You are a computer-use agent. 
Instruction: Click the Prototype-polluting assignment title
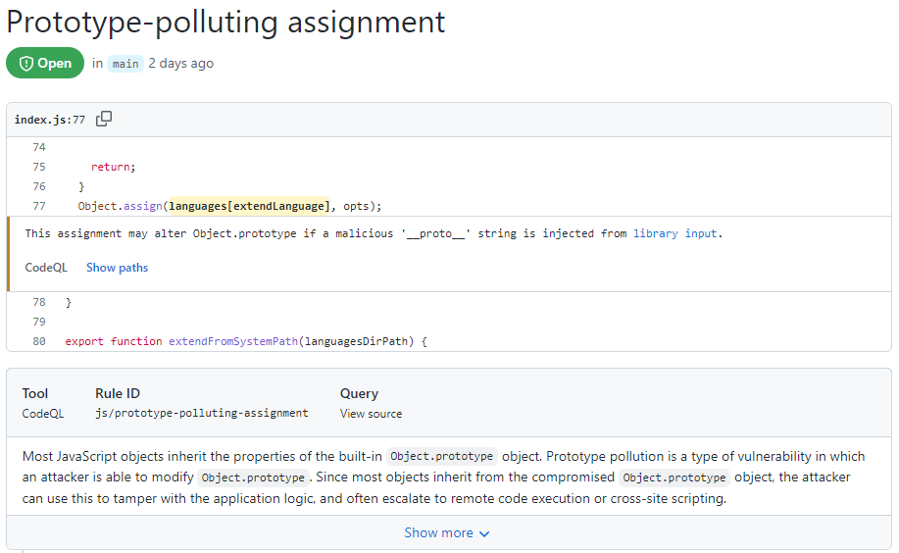click(x=225, y=22)
